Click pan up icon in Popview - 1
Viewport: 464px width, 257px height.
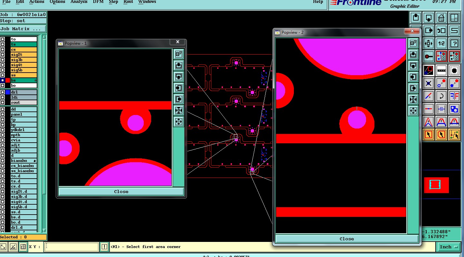[x=179, y=66]
